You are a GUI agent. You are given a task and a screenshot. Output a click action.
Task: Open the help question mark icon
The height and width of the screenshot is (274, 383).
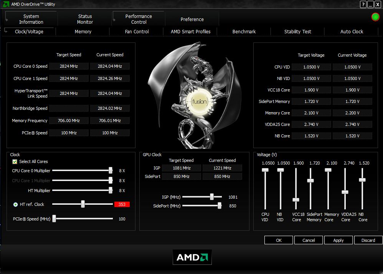[x=363, y=4]
